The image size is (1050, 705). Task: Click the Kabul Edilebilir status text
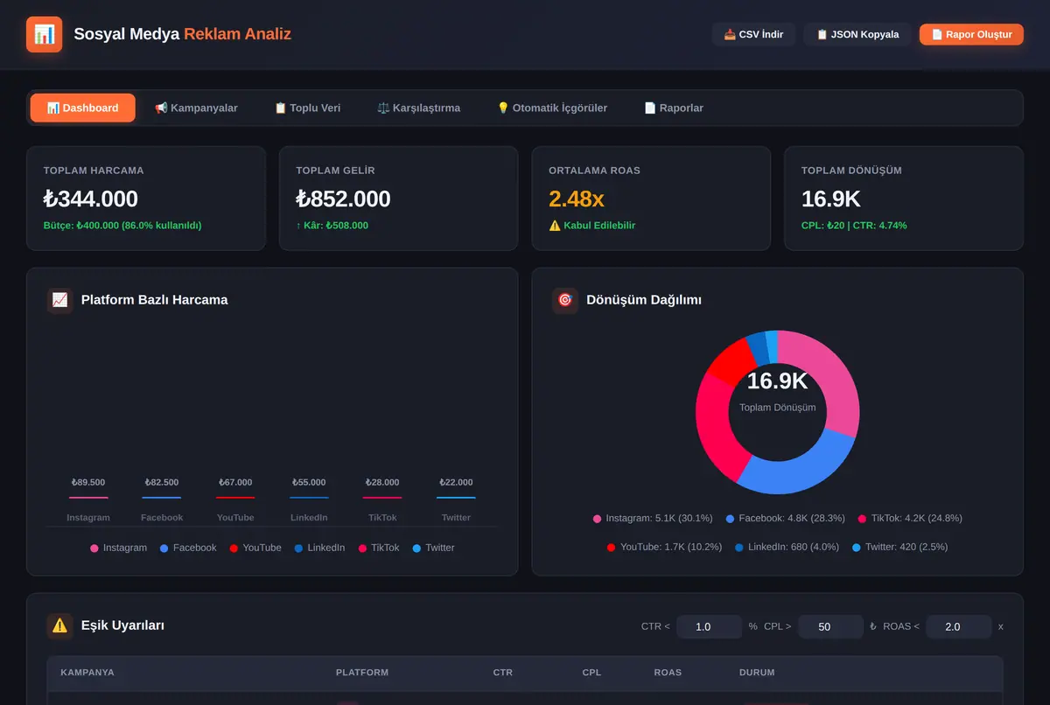coord(592,226)
